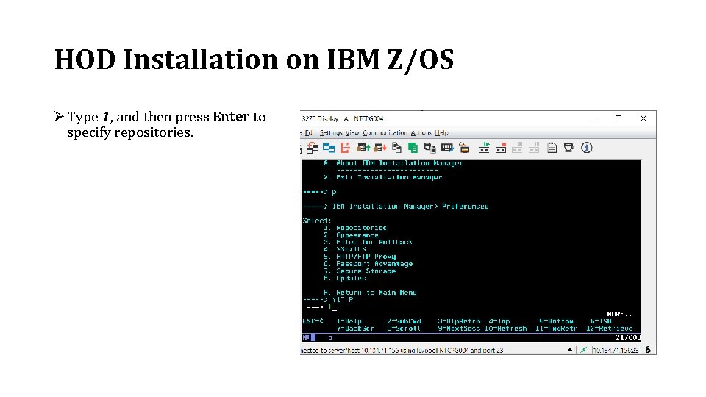
Task: Click the '10=Refresh' function key label
Action: 506,329
